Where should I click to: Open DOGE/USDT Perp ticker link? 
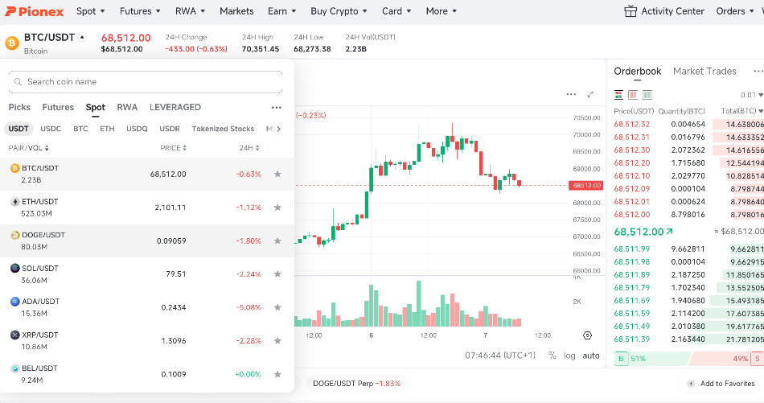pyautogui.click(x=356, y=384)
